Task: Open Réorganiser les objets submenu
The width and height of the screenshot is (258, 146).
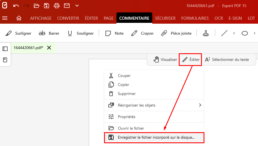Action: [x=154, y=105]
